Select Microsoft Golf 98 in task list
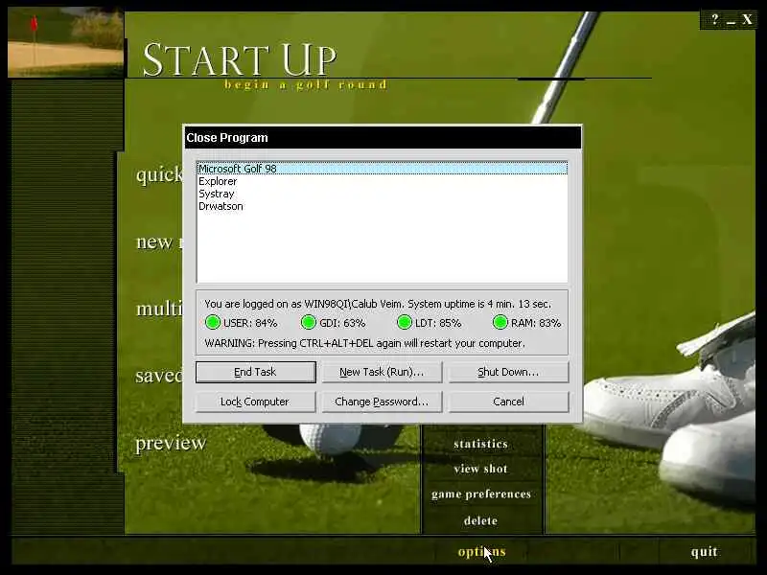767x575 pixels. (382, 169)
